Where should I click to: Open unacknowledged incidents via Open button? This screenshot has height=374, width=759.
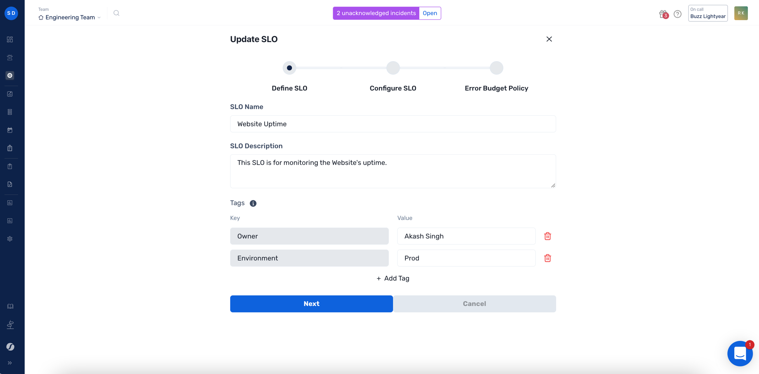point(430,13)
